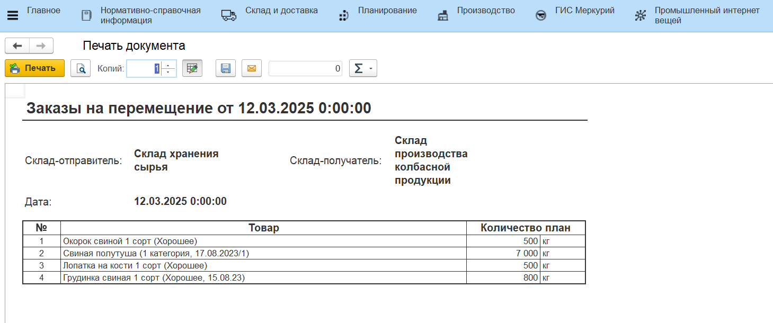Open the Производство section
The image size is (773, 323).
click(x=485, y=11)
